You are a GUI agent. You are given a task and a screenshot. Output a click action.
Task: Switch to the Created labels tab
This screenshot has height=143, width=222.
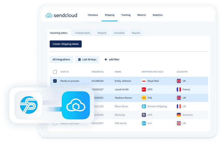tap(82, 33)
